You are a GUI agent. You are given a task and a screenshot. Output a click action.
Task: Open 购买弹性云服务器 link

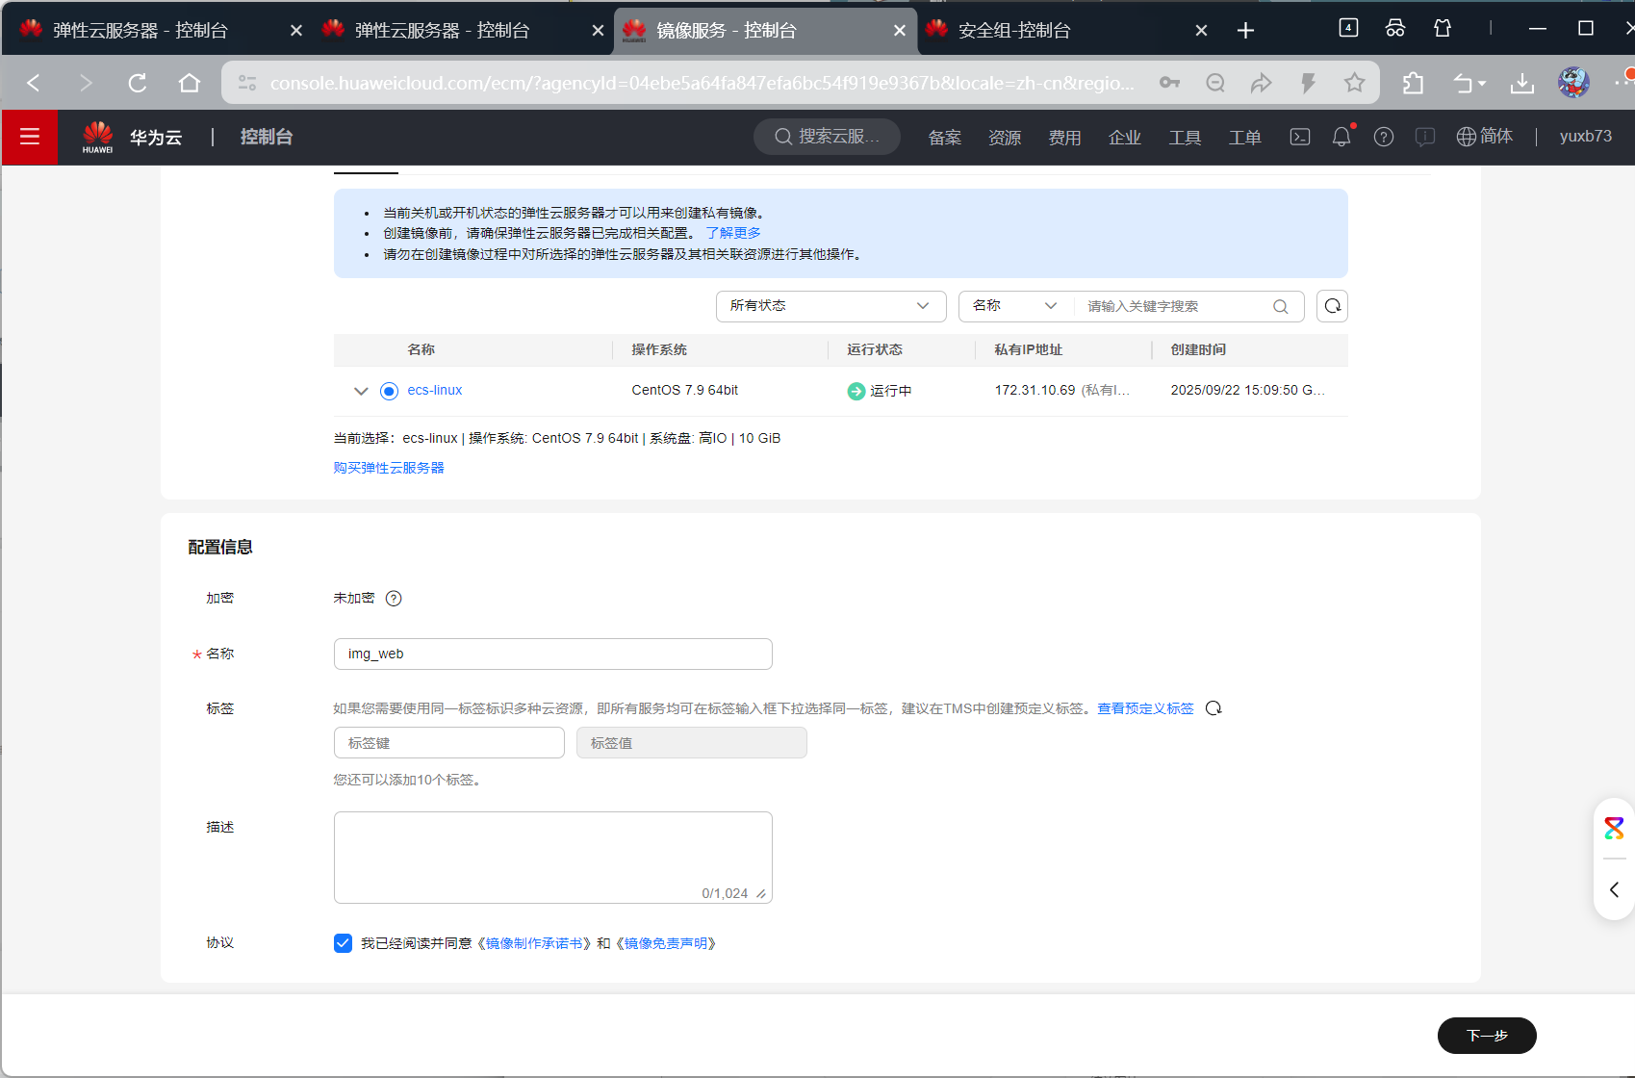pos(389,468)
